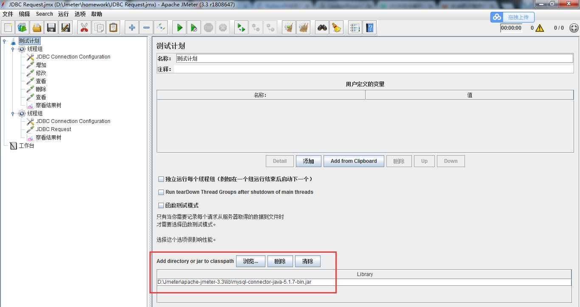The height and width of the screenshot is (307, 580).
Task: Click the Baidu cloud 拖拽上传 widget
Action: [x=512, y=17]
